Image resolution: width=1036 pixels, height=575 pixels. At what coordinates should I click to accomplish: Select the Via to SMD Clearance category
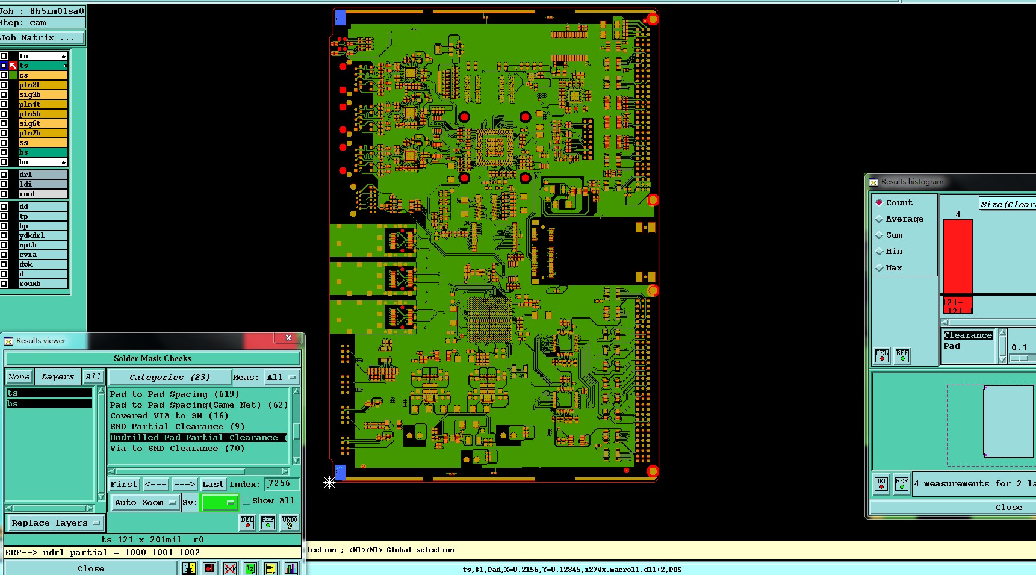point(177,449)
